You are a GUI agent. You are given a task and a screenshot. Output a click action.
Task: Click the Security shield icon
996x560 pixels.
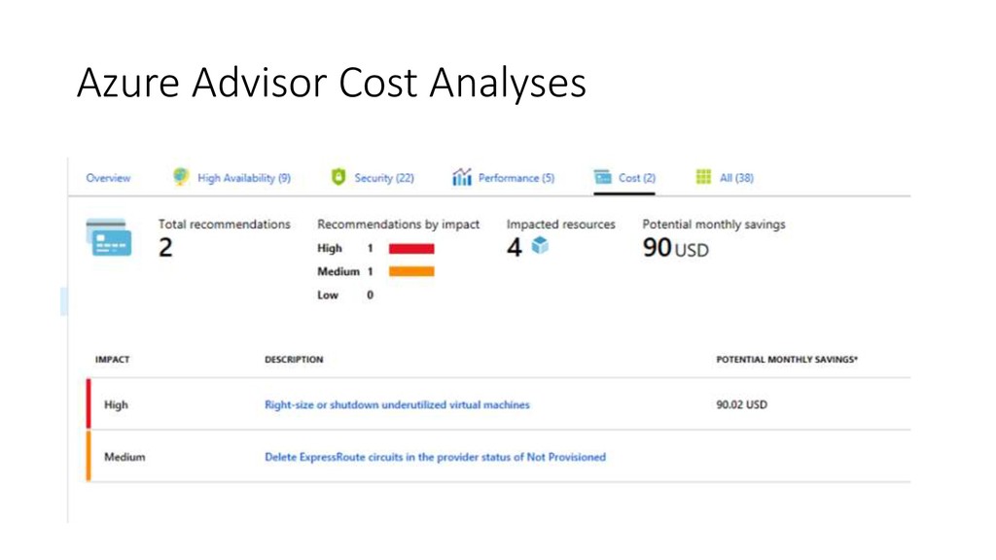click(338, 177)
